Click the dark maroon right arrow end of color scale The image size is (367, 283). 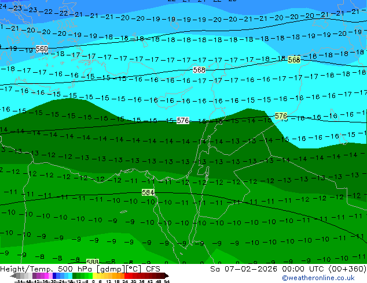coord(167,276)
